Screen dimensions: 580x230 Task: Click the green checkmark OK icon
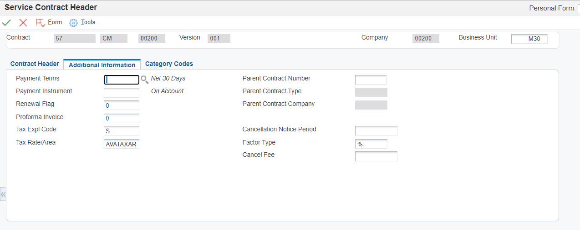6,22
